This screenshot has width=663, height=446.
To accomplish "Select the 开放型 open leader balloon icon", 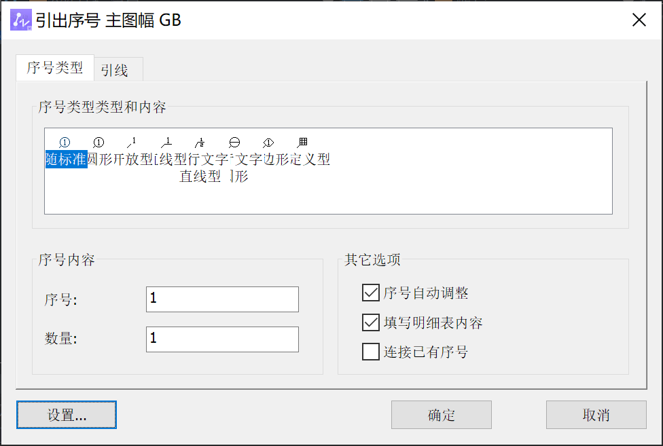I will (132, 143).
